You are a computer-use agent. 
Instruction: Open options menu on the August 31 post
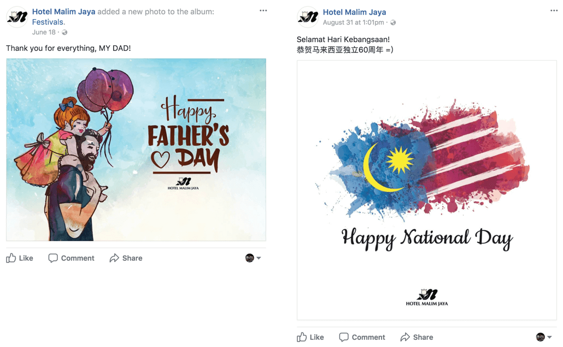pos(554,10)
